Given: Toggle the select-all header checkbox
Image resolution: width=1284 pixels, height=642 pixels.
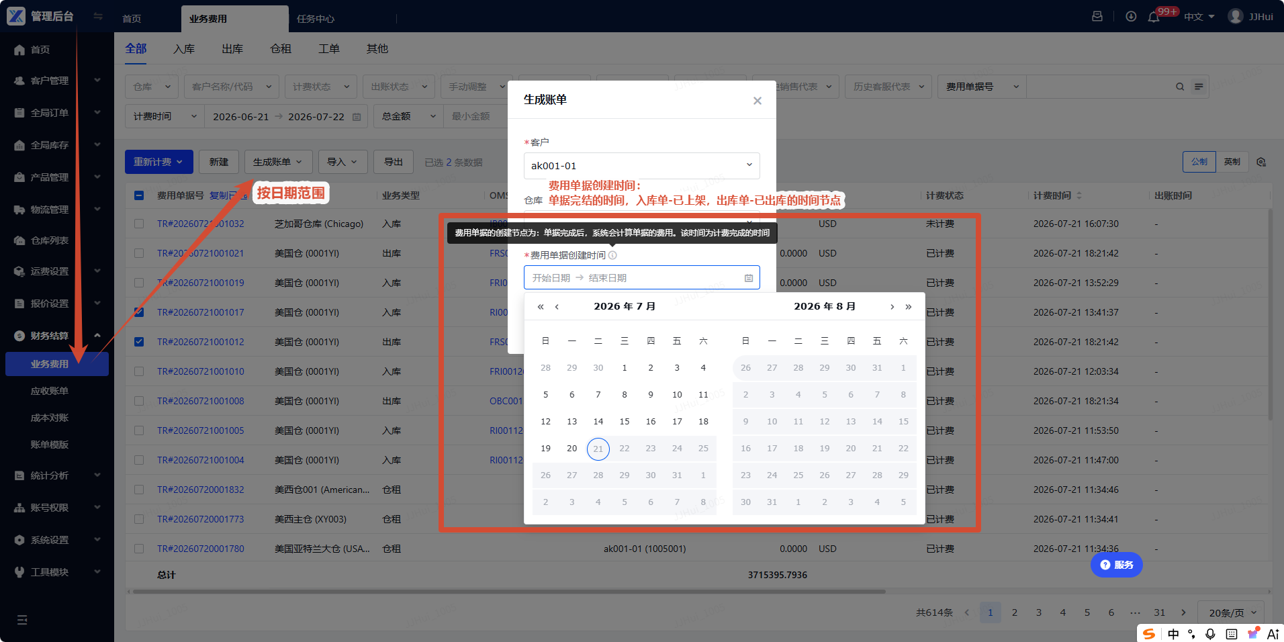Looking at the screenshot, I should point(139,195).
